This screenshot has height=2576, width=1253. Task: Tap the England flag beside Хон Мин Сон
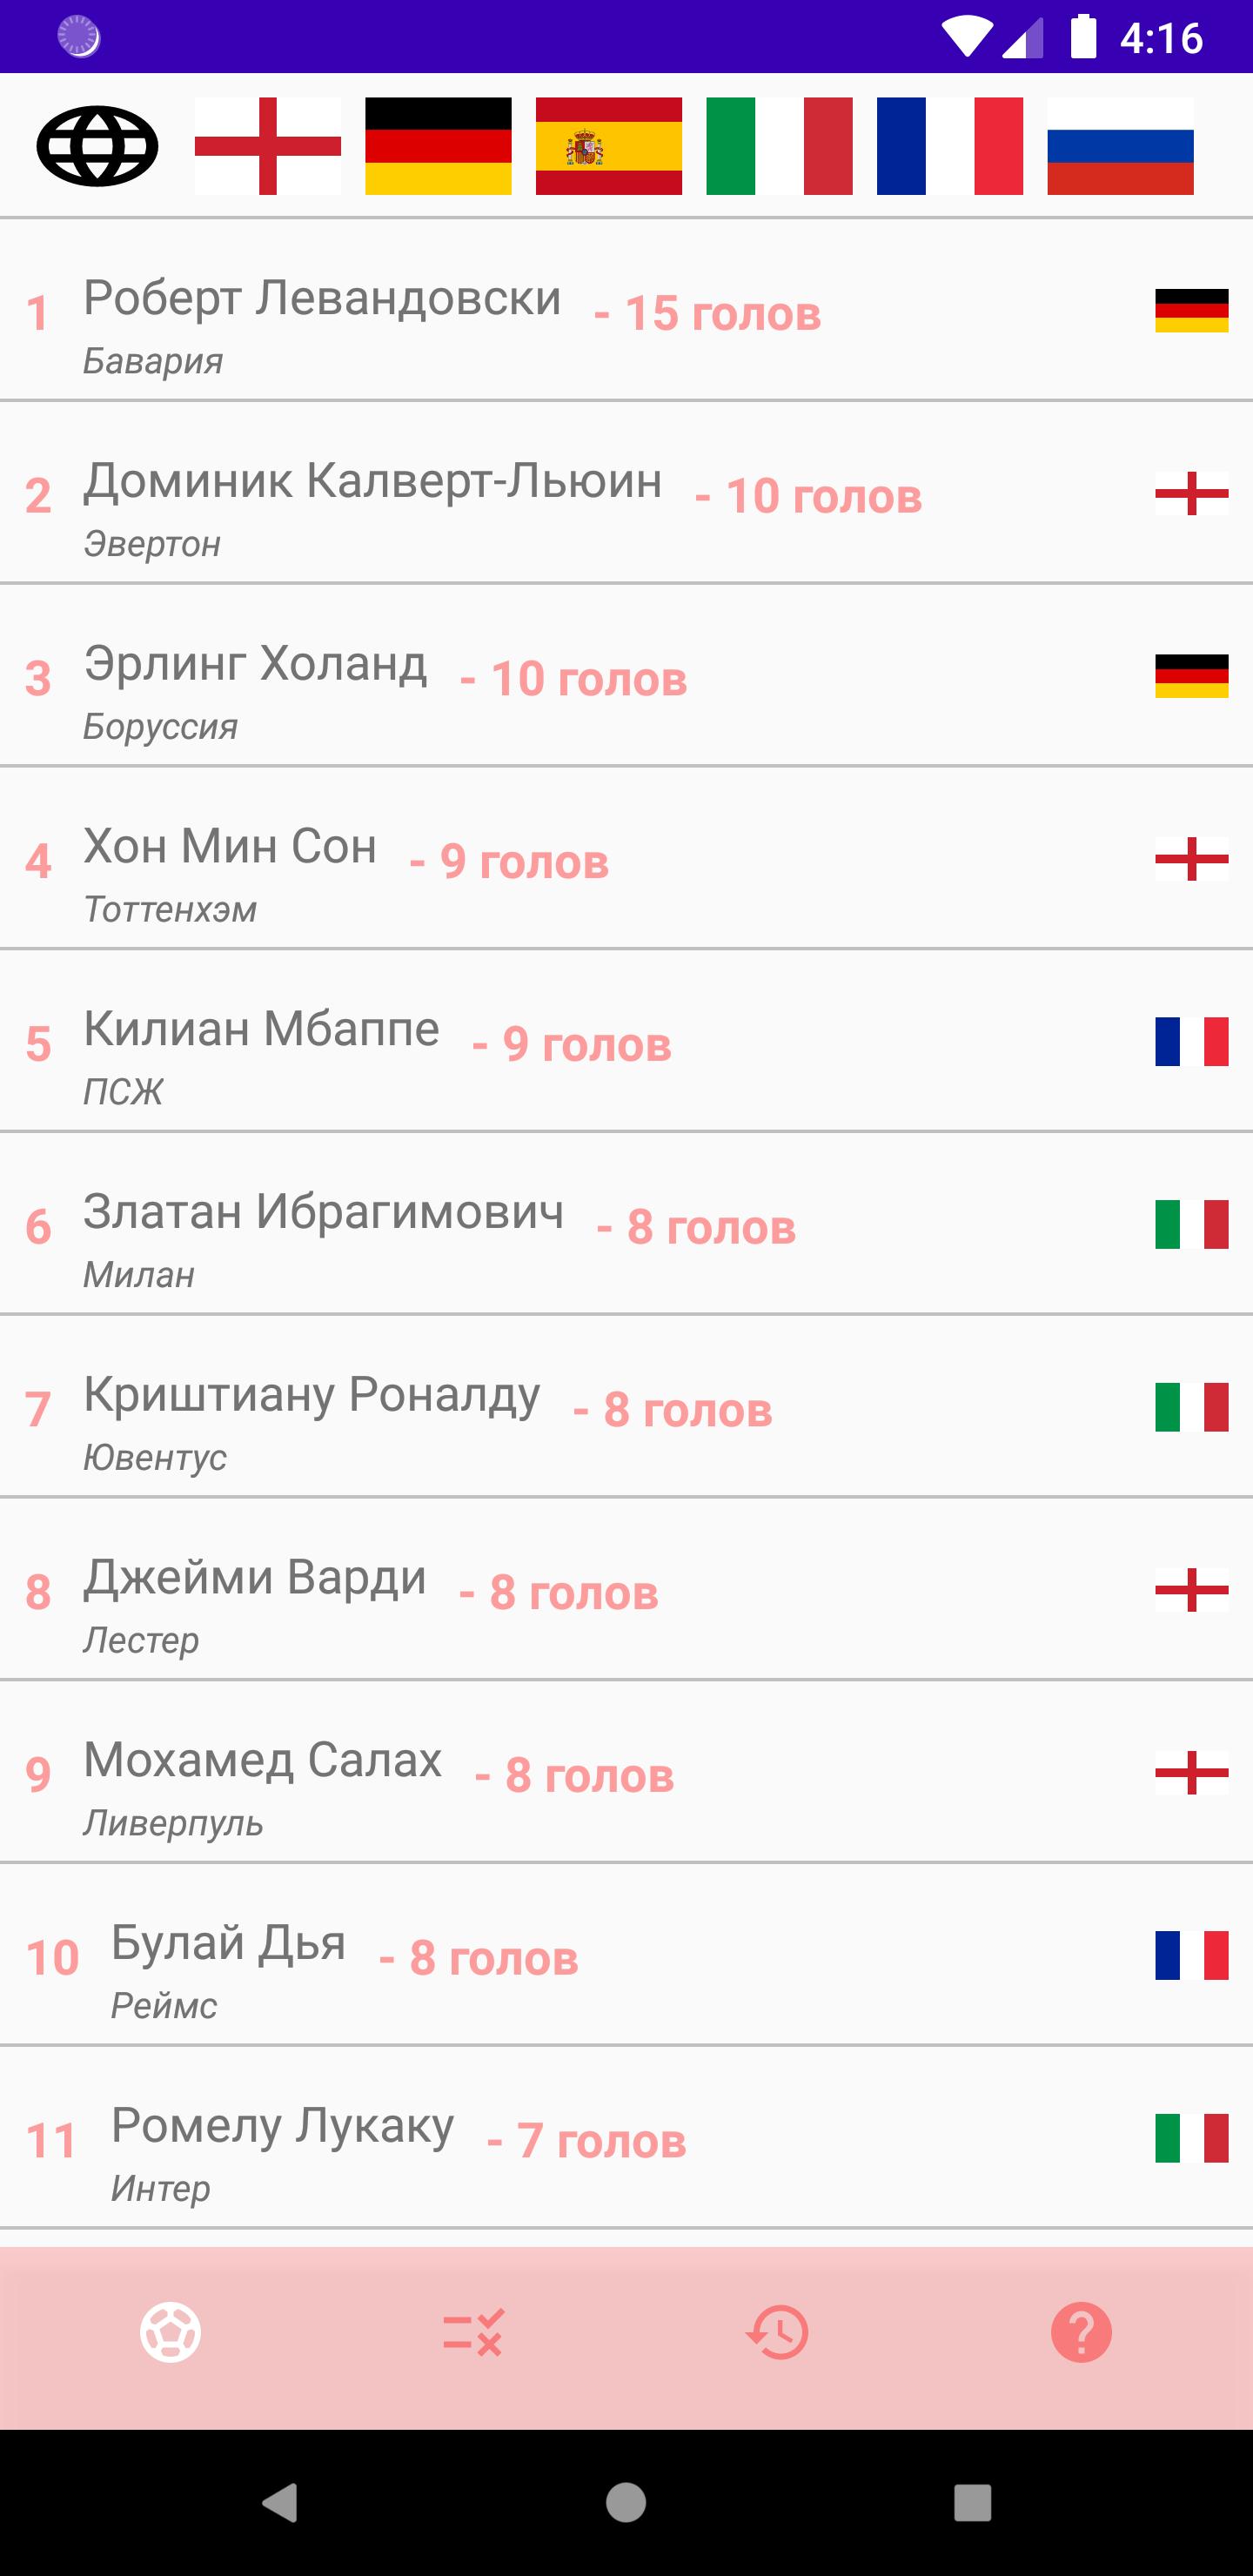pos(1191,859)
